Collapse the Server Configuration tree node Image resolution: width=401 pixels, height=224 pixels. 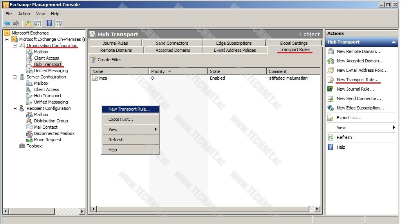click(14, 77)
